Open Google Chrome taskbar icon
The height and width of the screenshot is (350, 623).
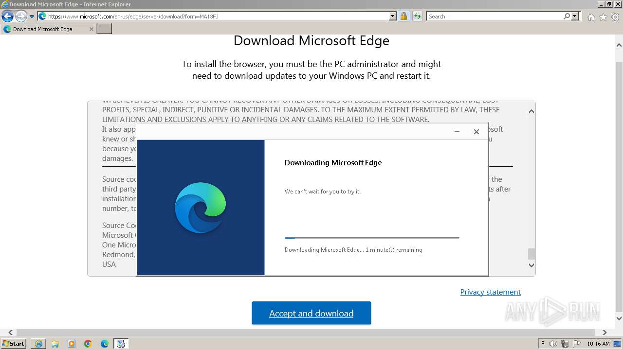click(x=88, y=344)
